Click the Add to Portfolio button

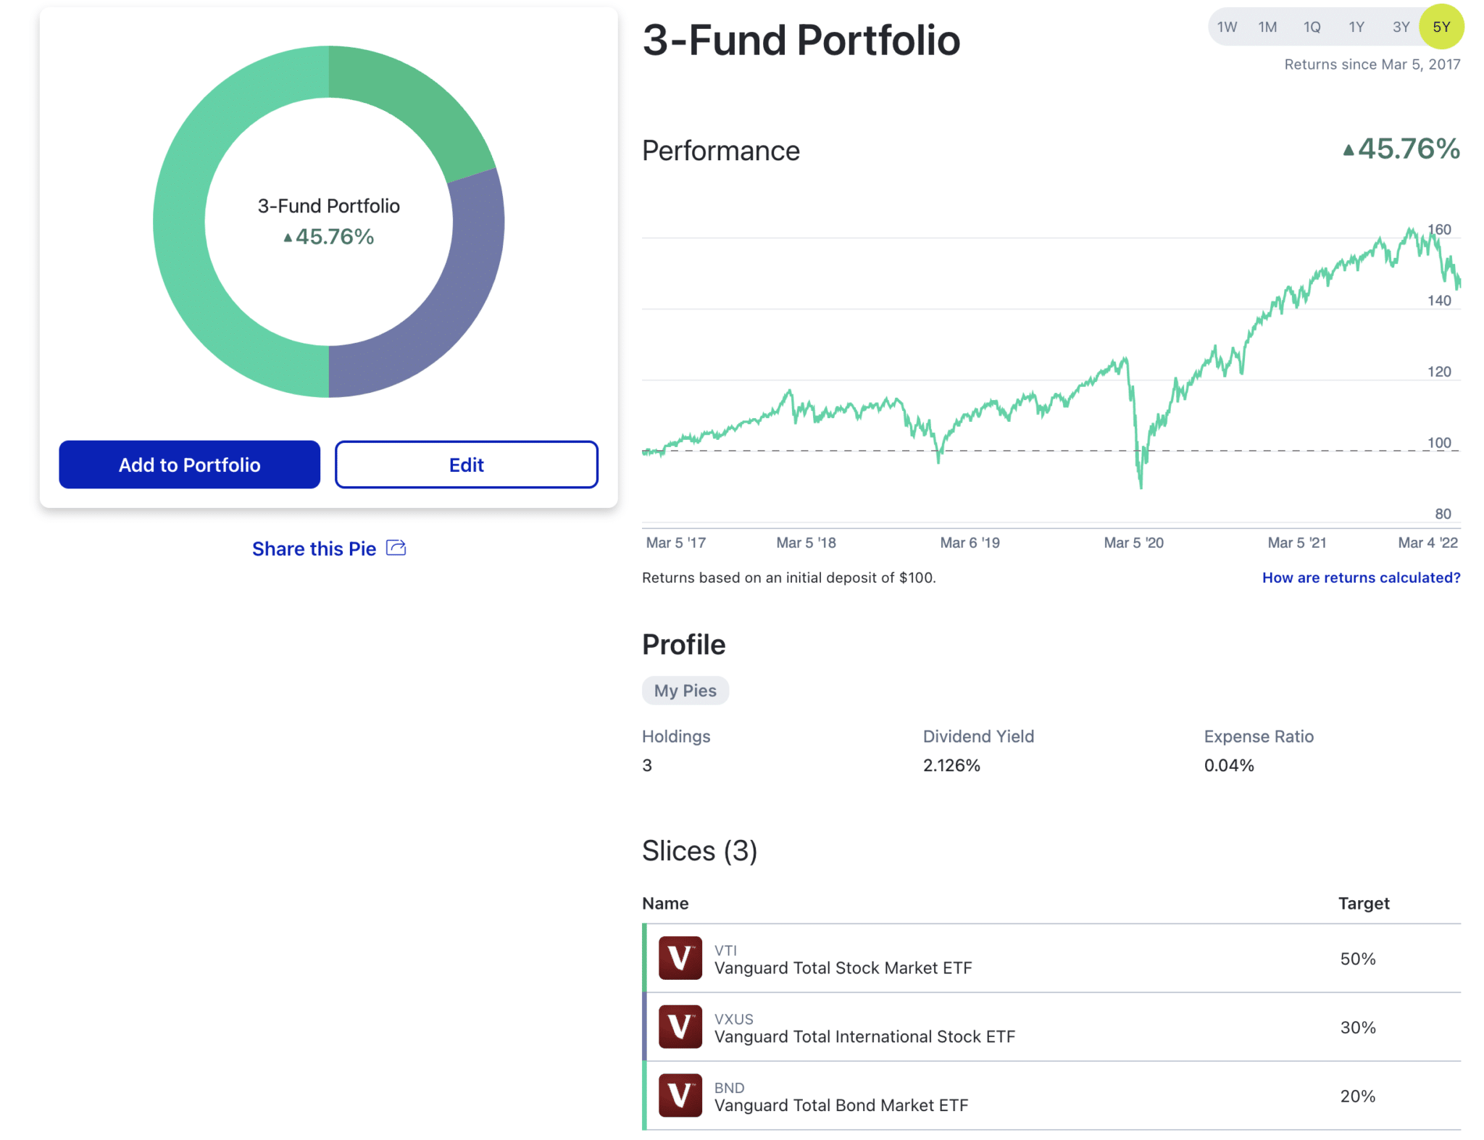[x=189, y=465]
